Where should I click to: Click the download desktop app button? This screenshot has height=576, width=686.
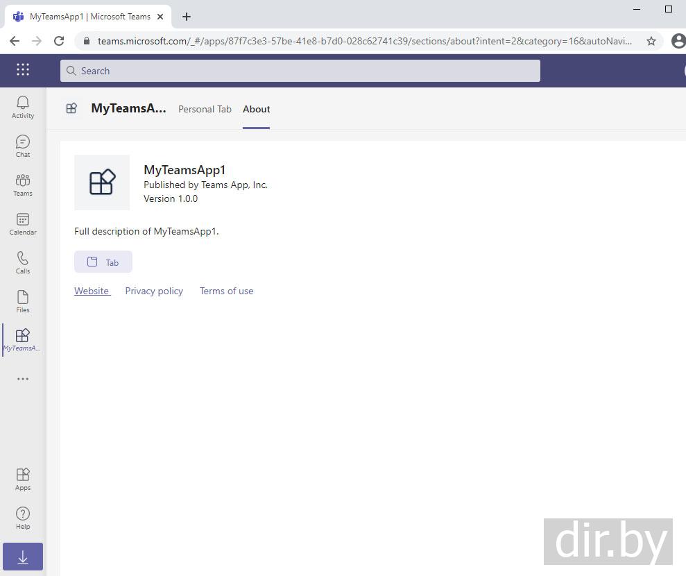(x=23, y=557)
